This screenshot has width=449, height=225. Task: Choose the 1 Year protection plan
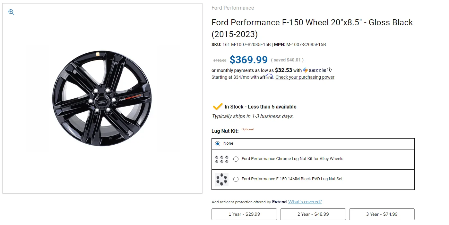point(244,214)
